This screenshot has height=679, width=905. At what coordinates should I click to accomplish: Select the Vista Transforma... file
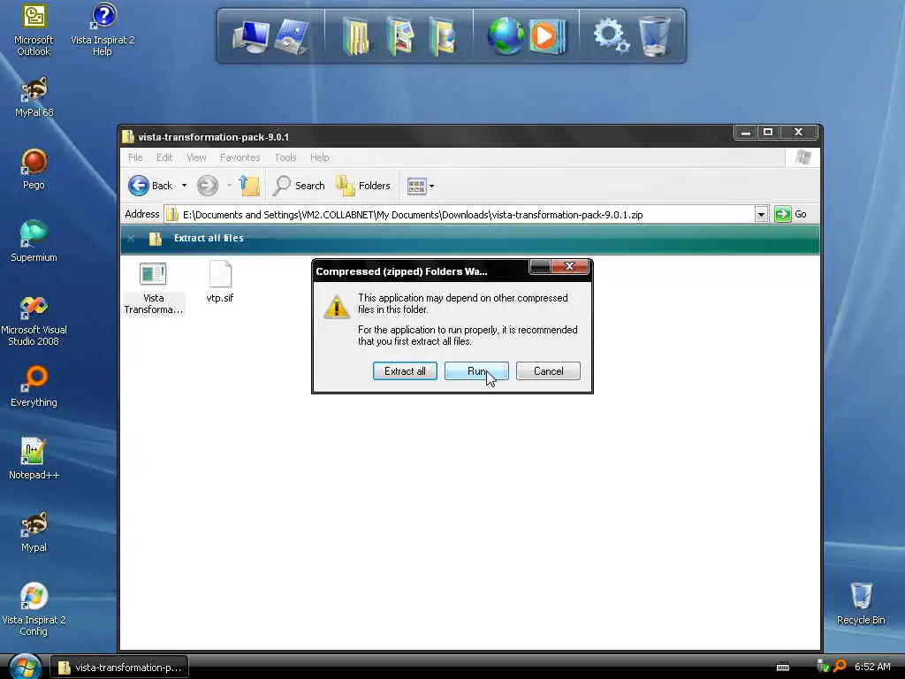153,288
